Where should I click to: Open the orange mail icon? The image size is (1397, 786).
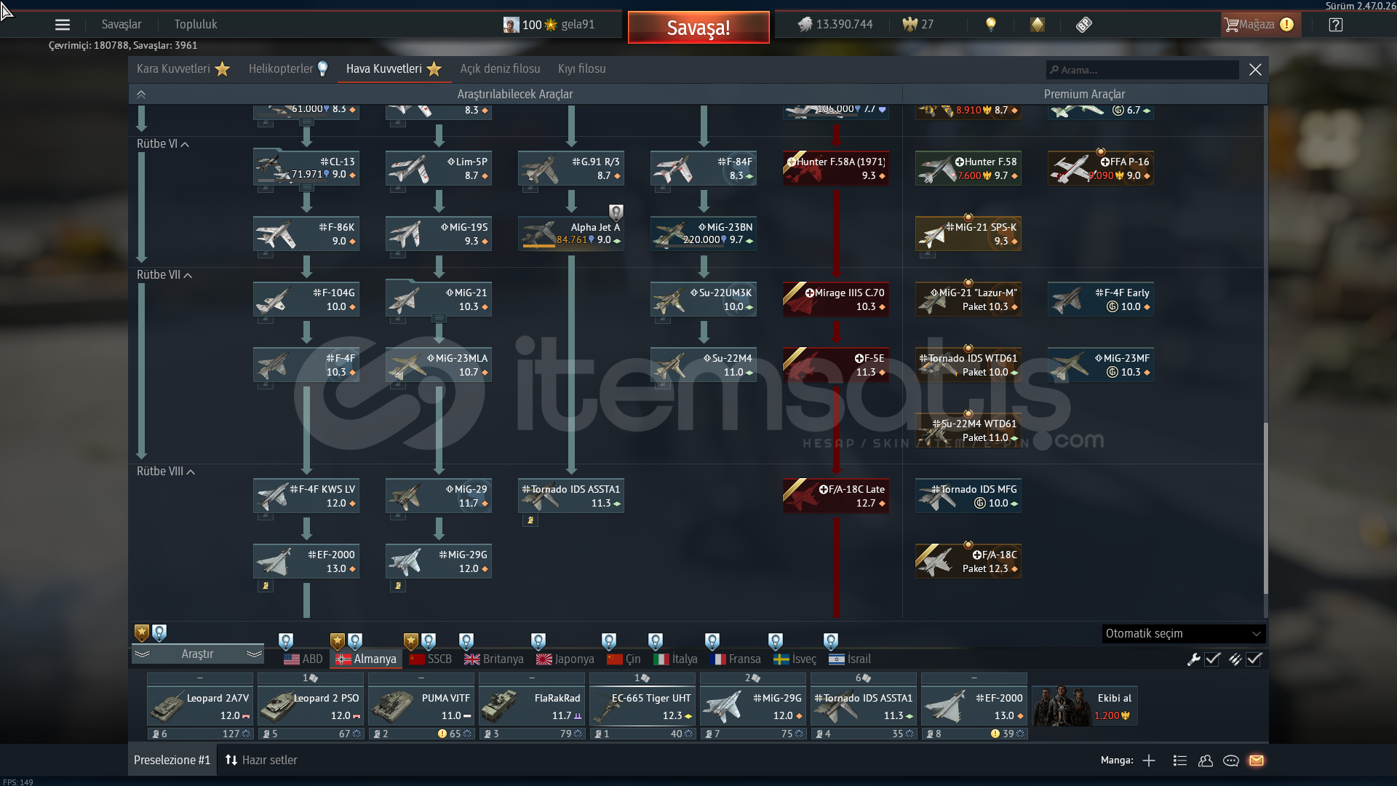(1257, 761)
